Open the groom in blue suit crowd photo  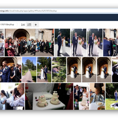(11, 70)
